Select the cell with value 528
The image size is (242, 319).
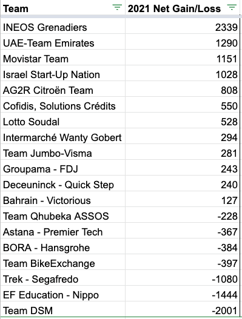183,120
